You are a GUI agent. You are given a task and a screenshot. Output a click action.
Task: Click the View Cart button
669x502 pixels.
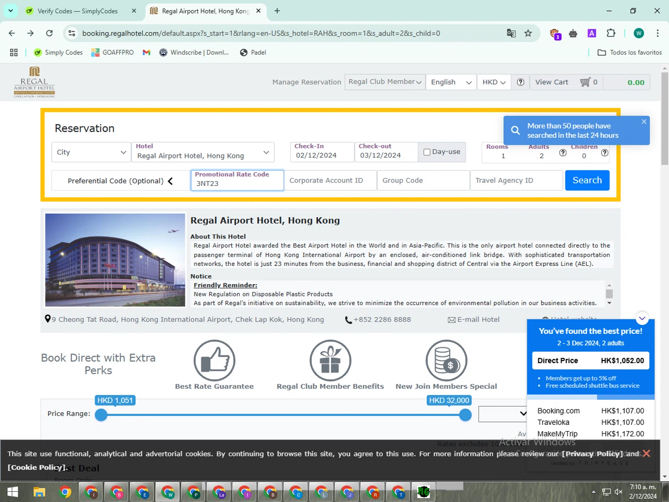(x=552, y=82)
